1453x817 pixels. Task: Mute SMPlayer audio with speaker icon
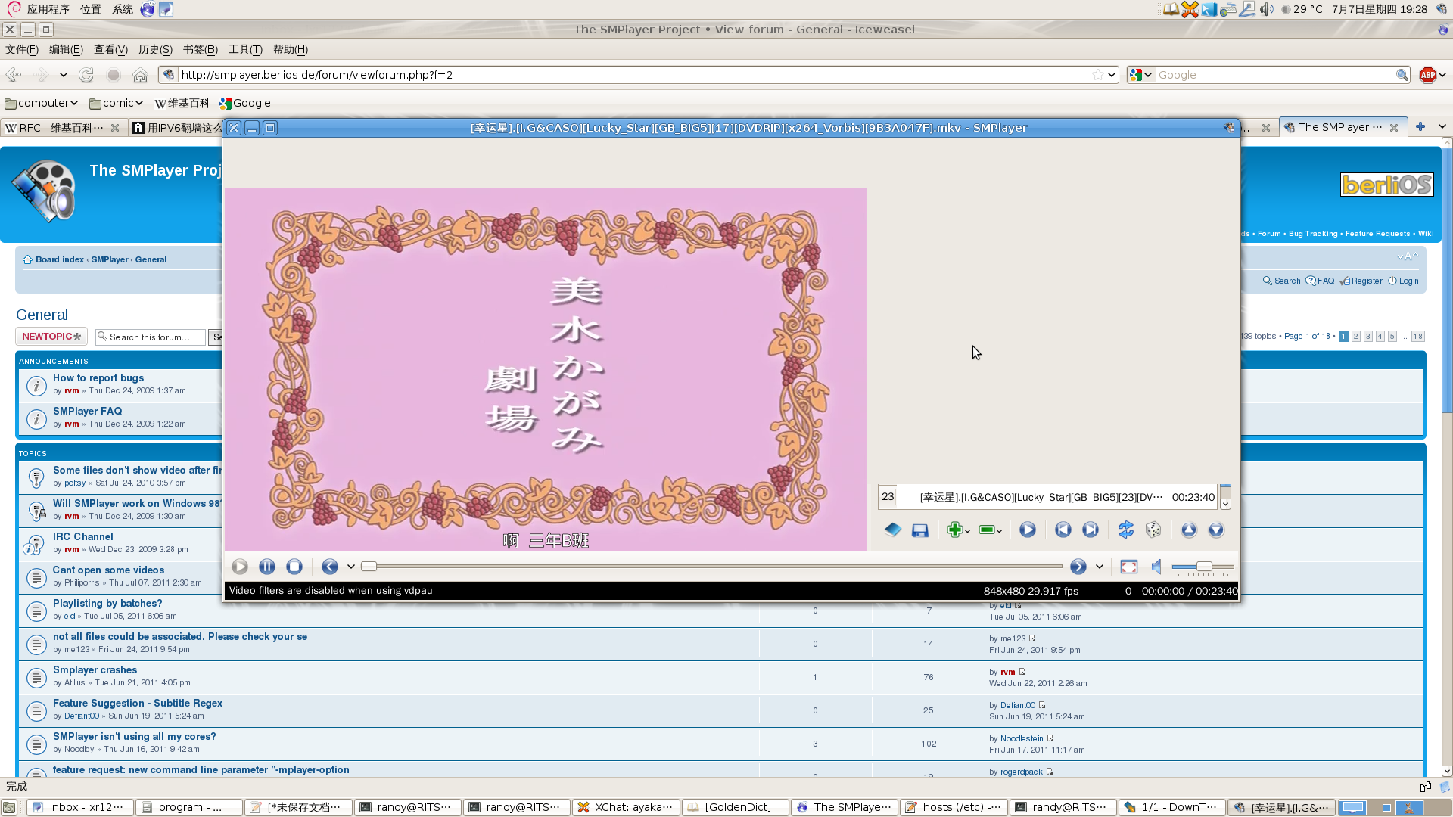pos(1156,567)
